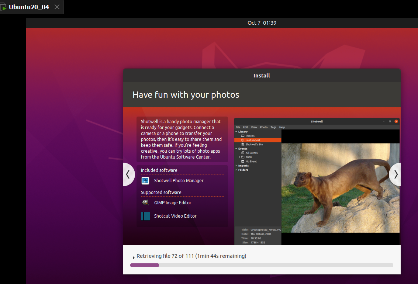The width and height of the screenshot is (418, 284).
Task: Click the installation progress bar
Action: click(x=262, y=265)
